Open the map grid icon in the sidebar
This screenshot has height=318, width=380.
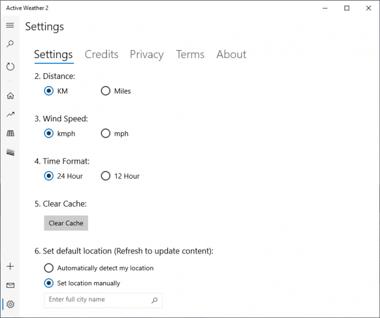[10, 133]
